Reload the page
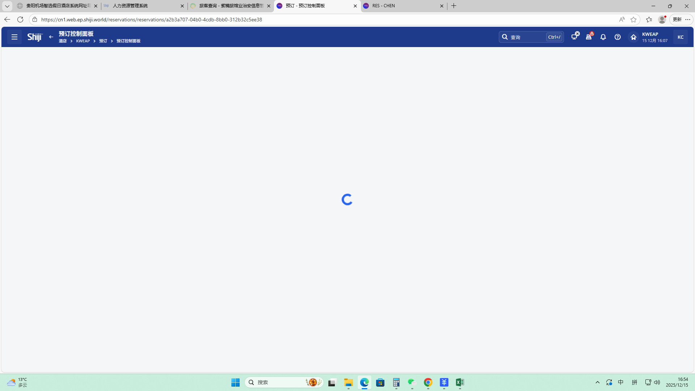Screen dimensions: 695x391 point(20,20)
